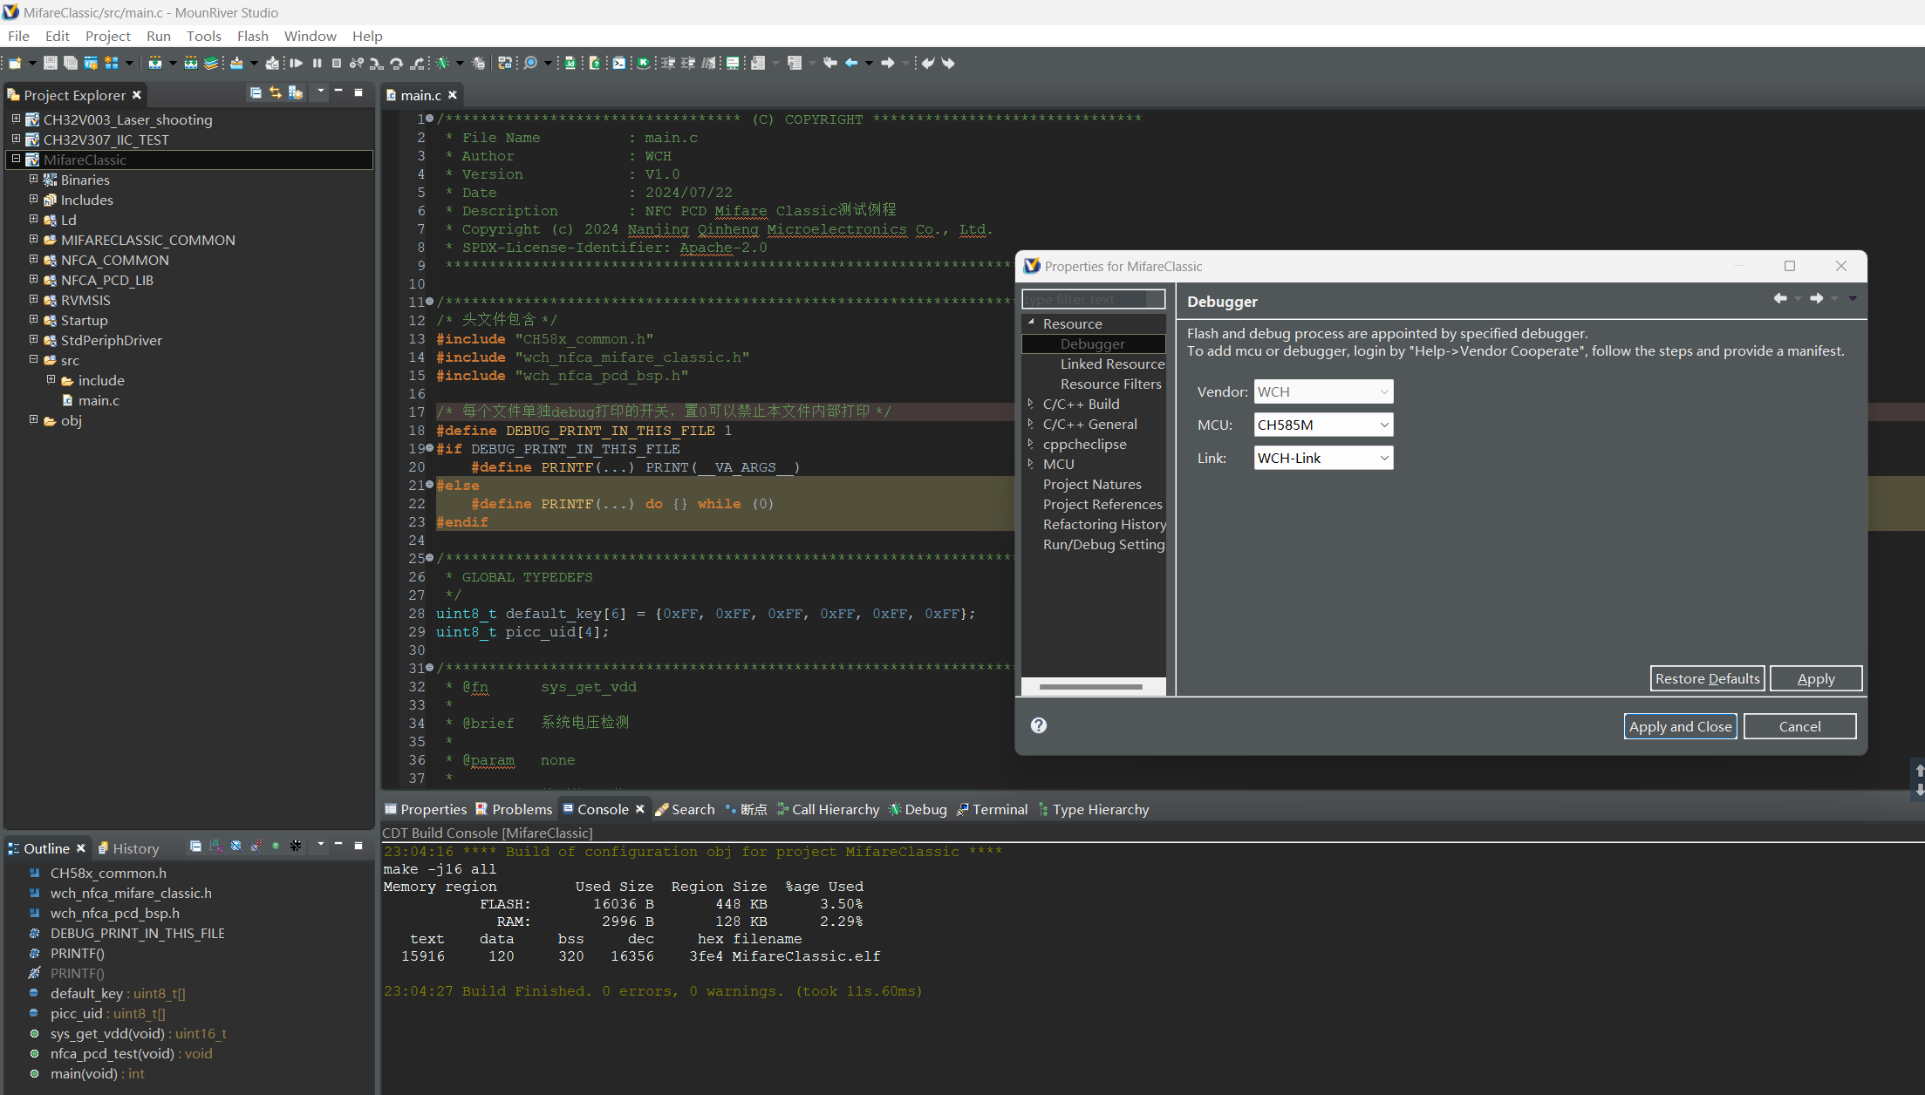This screenshot has width=1925, height=1095.
Task: Click the blue back navigation arrow
Action: [851, 63]
